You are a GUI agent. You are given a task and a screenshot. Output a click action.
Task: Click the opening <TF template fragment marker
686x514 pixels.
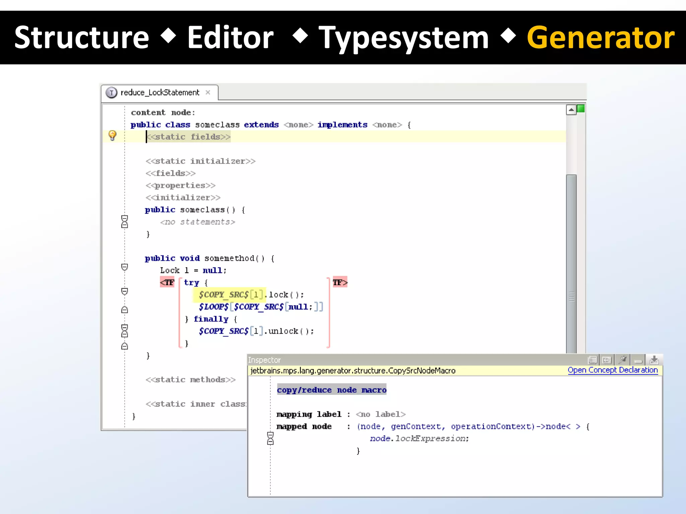coord(167,282)
